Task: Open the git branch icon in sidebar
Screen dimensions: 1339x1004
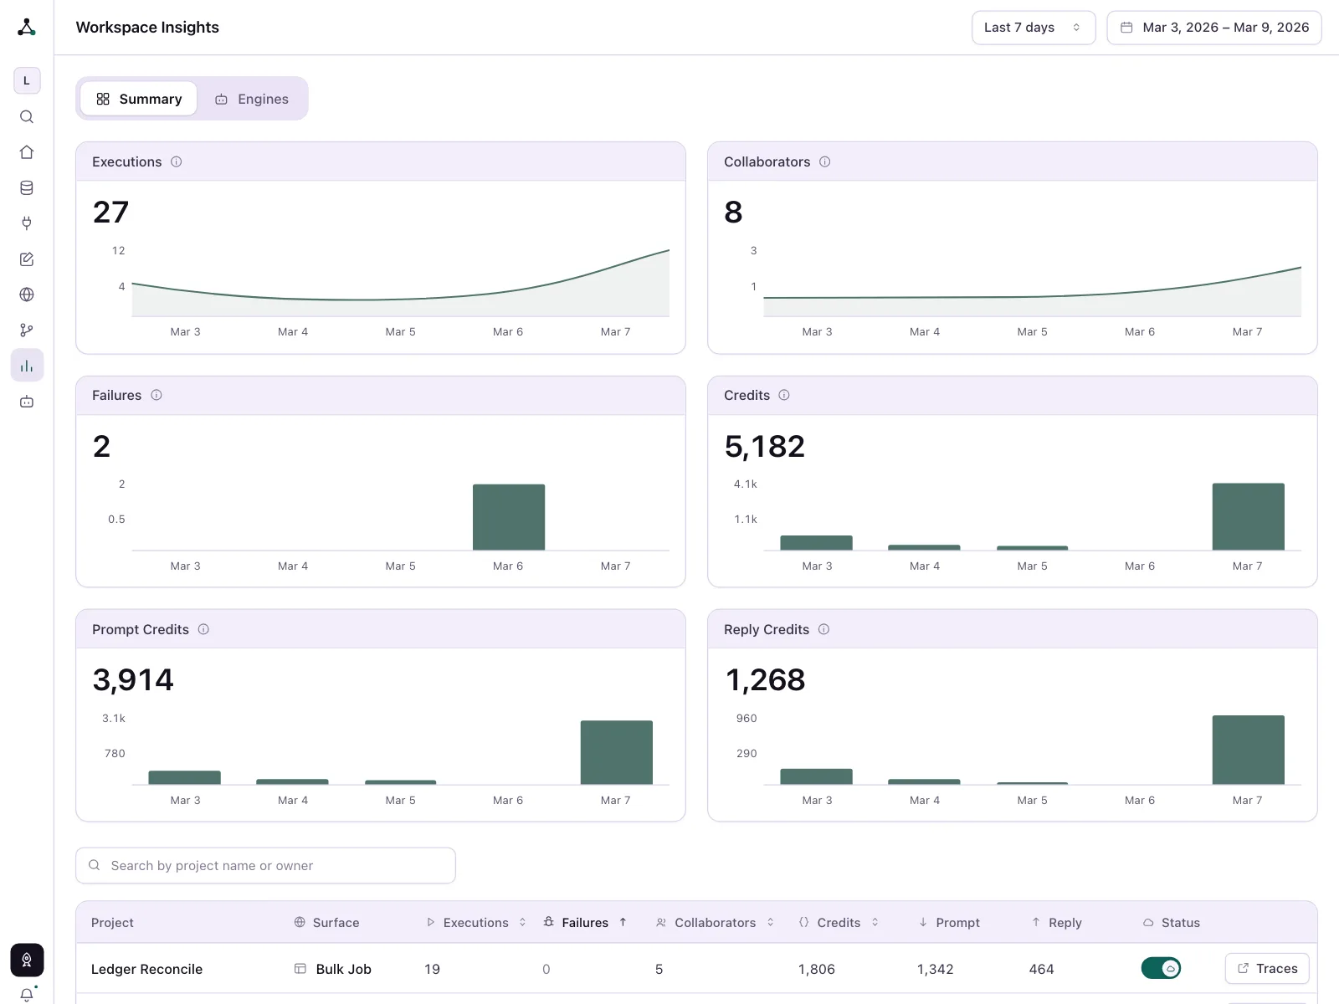Action: 27,330
